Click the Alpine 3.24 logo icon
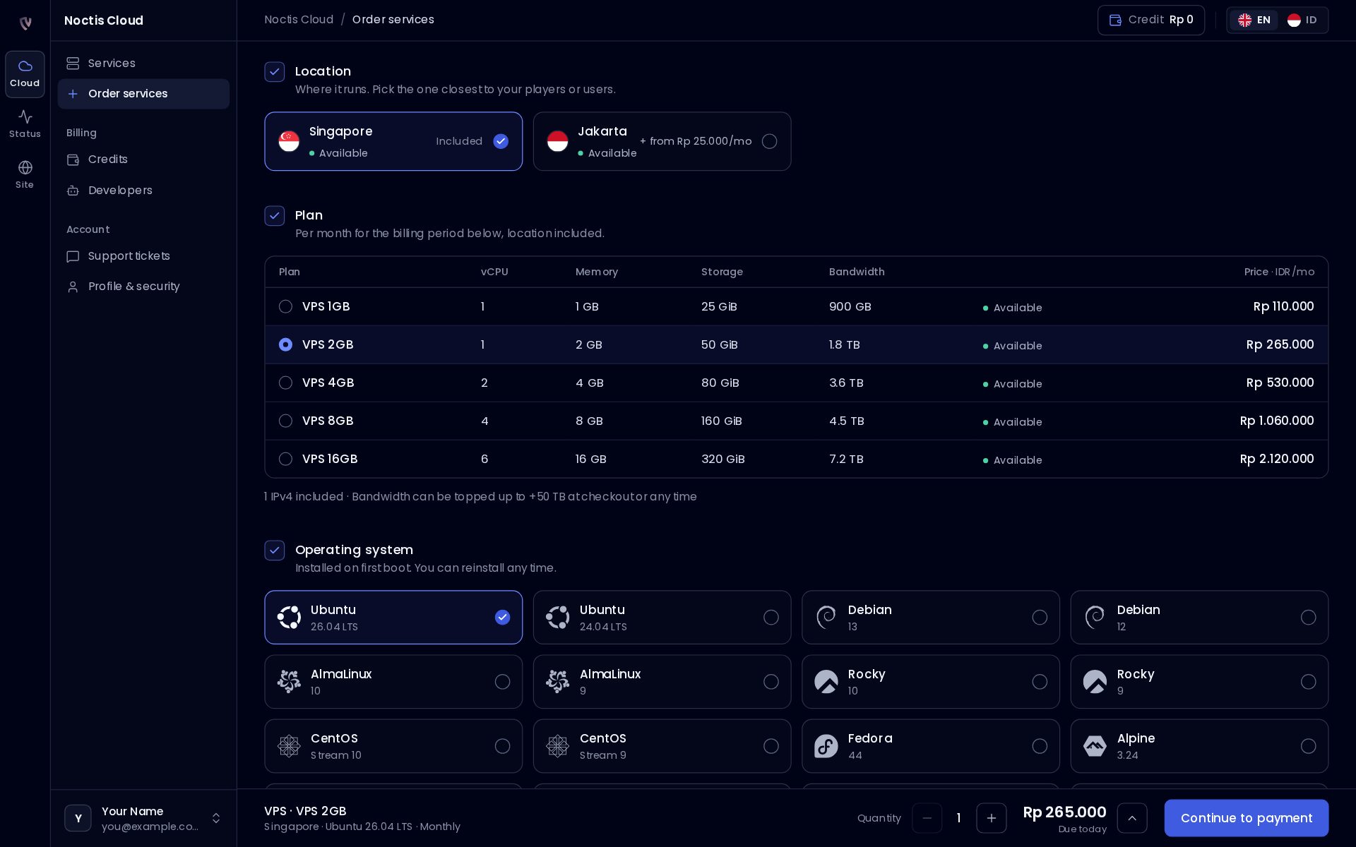This screenshot has width=1356, height=847. 1095,745
